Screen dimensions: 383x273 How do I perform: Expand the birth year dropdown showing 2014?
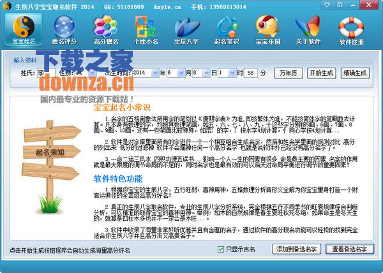pyautogui.click(x=155, y=73)
